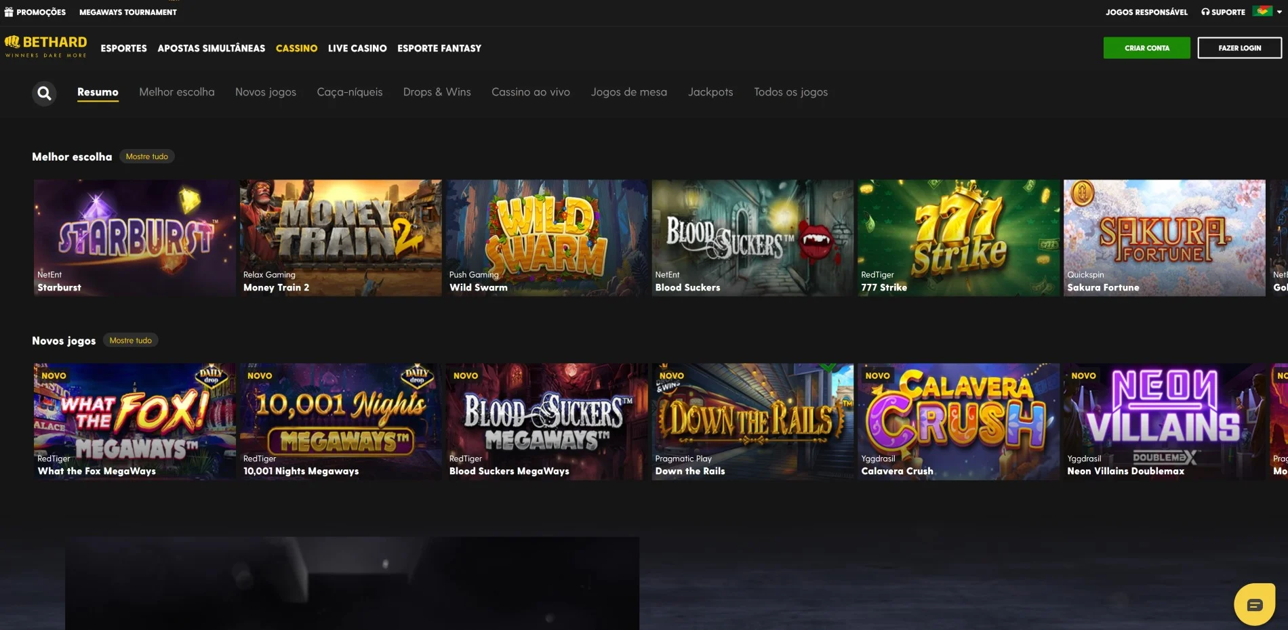Expand the language dropdown arrow
Screen dimensions: 1288x630
click(x=1279, y=12)
